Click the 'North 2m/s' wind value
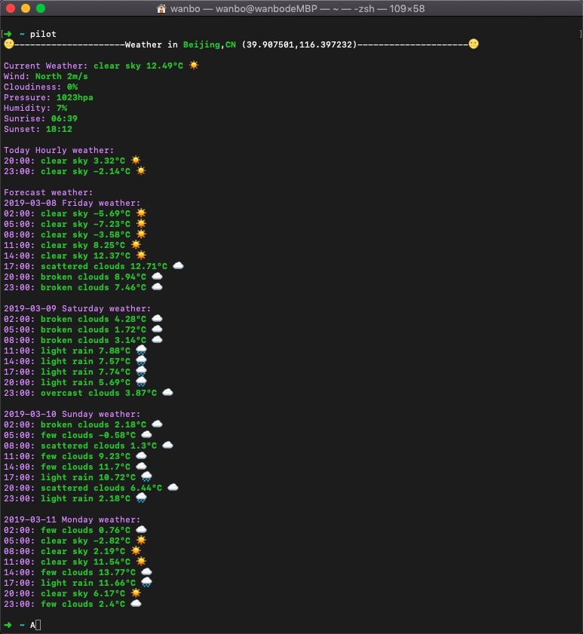Viewport: 583px width, 634px height. pos(62,76)
